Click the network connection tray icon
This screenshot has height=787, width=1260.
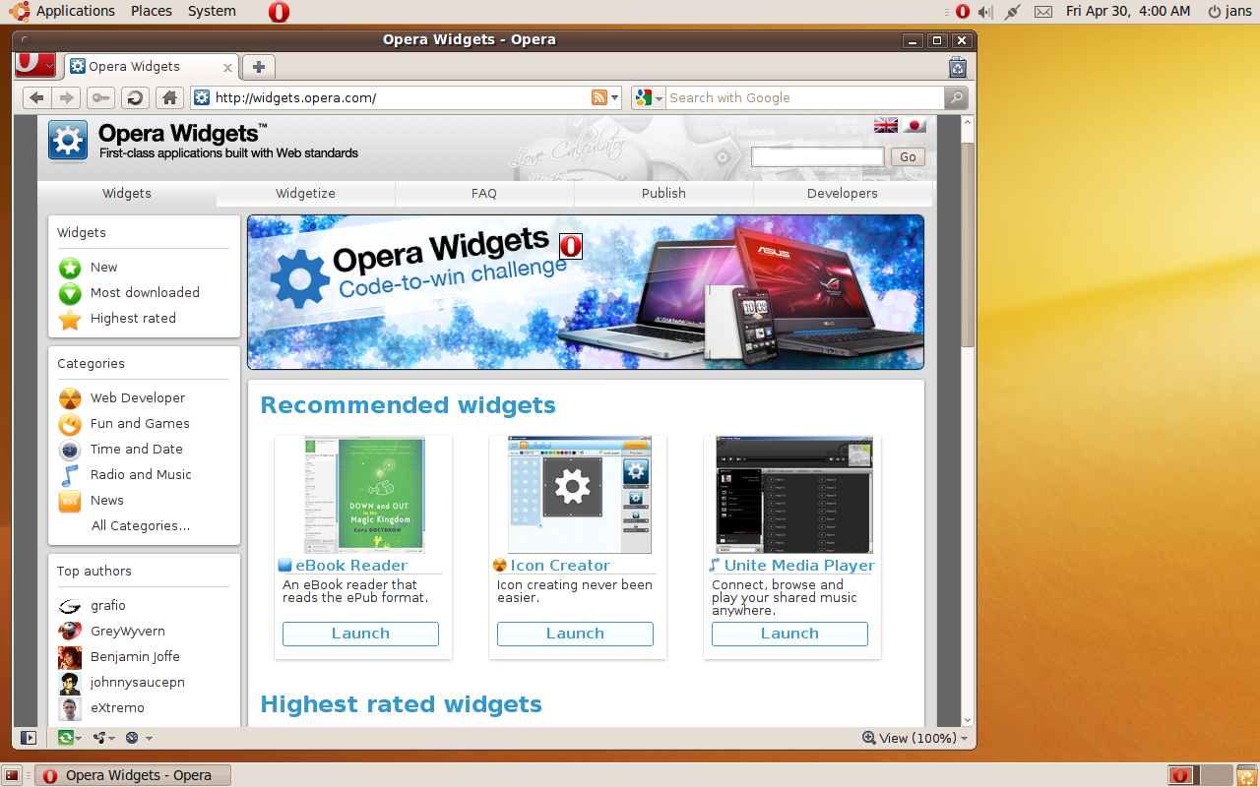(1013, 12)
